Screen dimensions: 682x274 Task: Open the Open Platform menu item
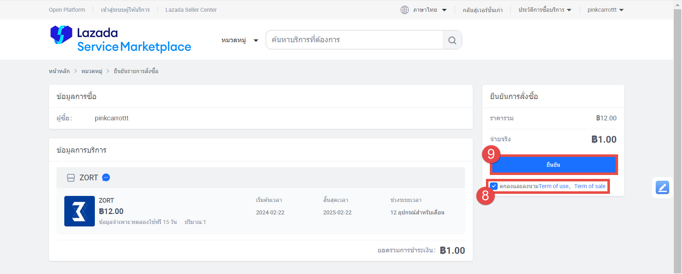click(67, 10)
